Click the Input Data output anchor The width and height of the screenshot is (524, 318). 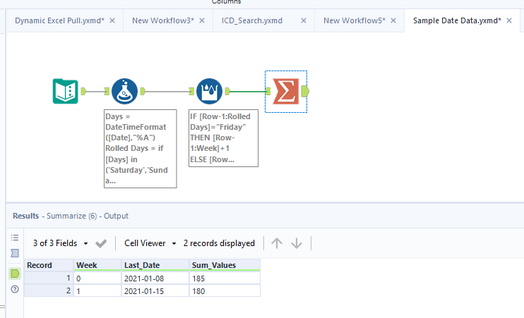83,91
